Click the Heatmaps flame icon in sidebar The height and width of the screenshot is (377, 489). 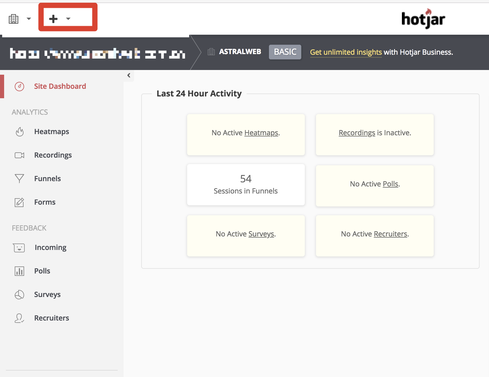coord(20,132)
